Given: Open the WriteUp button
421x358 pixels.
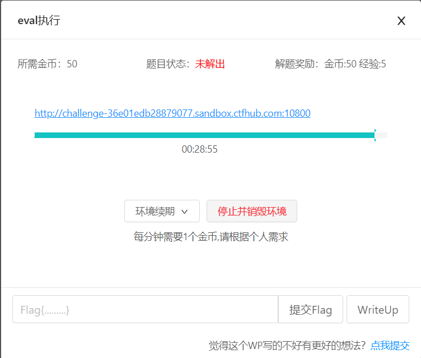Looking at the screenshot, I should [377, 310].
